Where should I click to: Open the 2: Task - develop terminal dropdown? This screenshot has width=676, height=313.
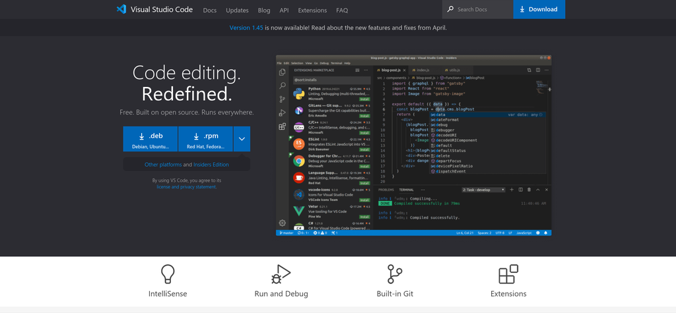tap(483, 190)
